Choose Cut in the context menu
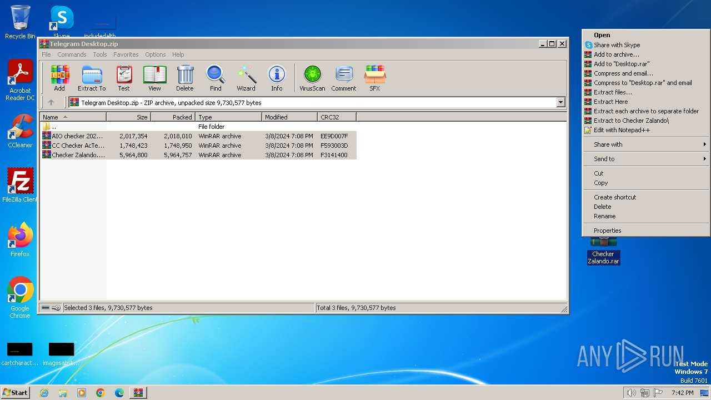Screen dimensions: 711x400 645,173
